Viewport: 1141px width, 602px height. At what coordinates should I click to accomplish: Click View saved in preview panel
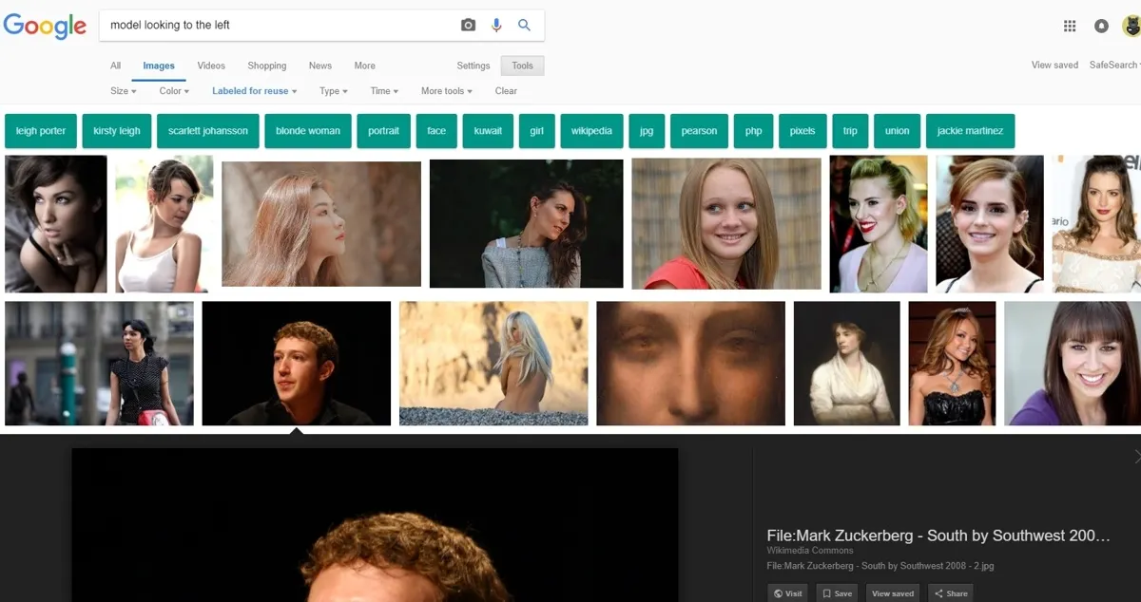click(893, 593)
